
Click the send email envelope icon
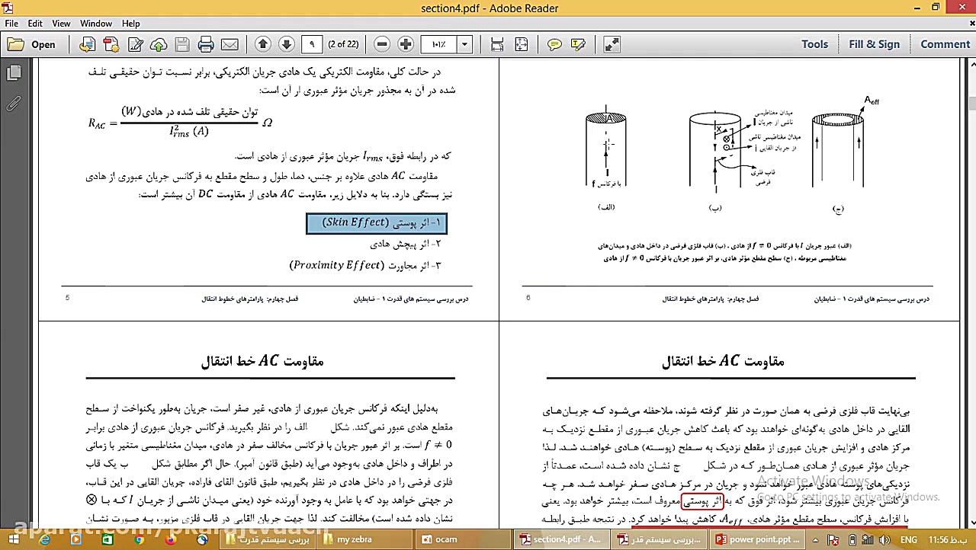[230, 44]
